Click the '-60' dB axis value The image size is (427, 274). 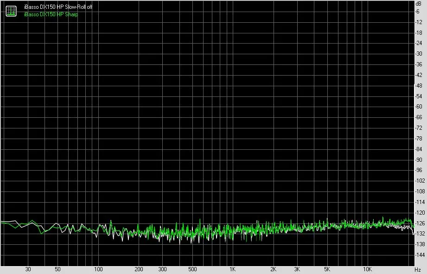coord(419,107)
